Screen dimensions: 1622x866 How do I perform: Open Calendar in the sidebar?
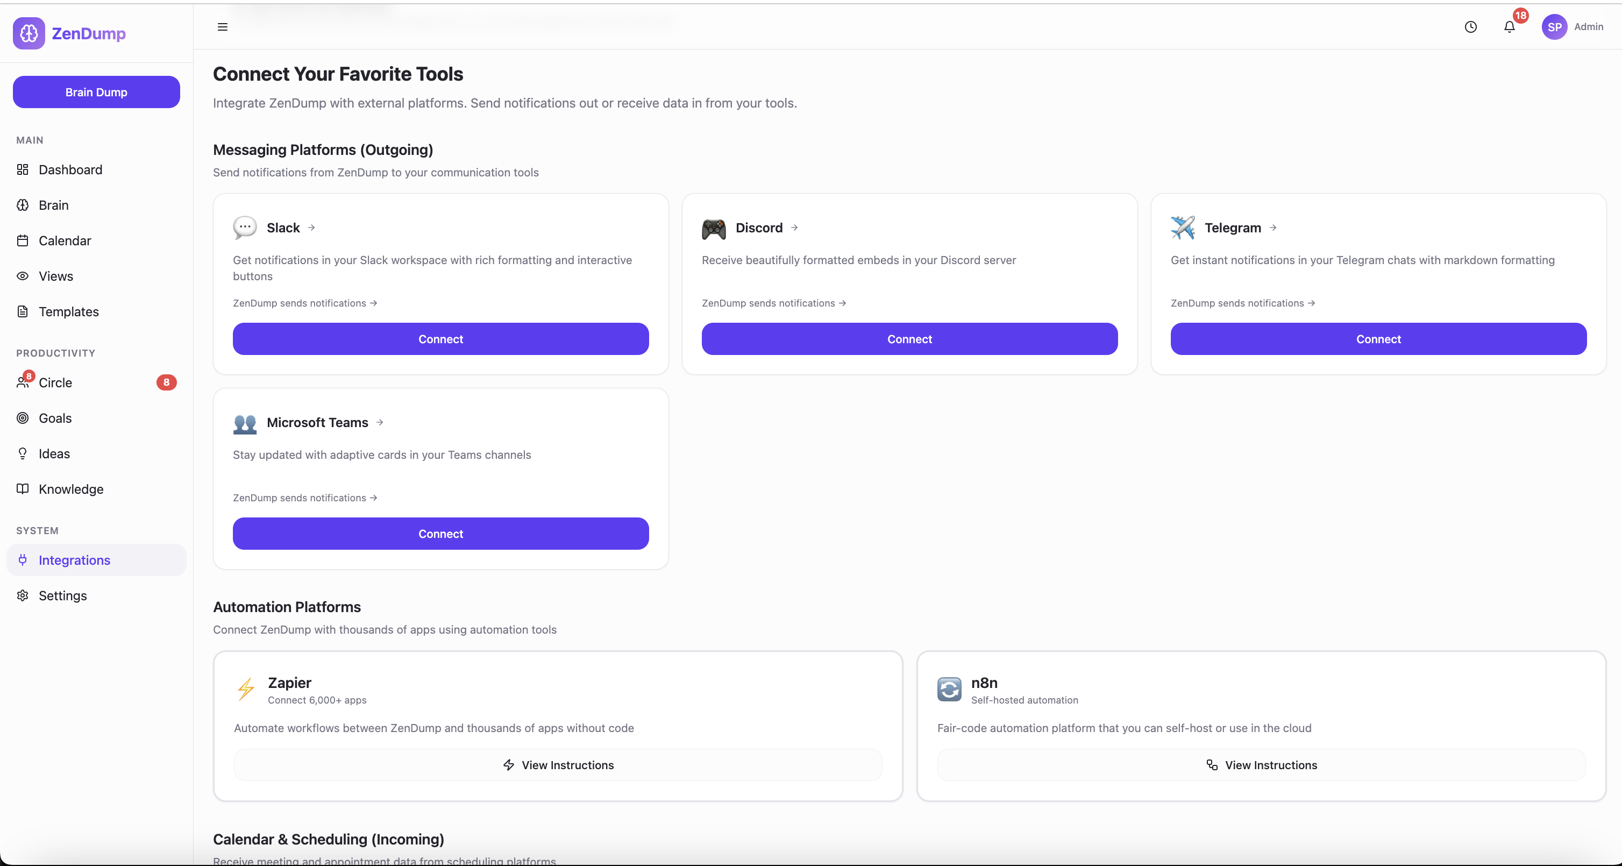pyautogui.click(x=96, y=240)
